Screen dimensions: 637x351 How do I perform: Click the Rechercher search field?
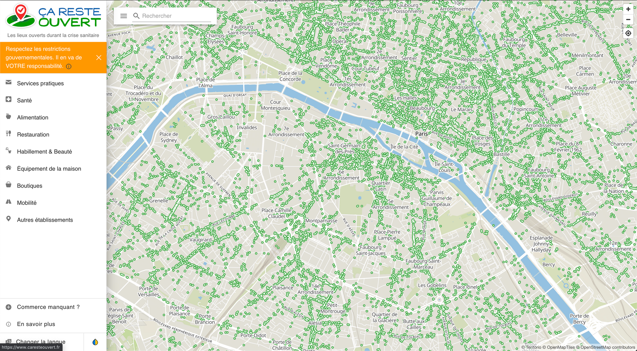tap(172, 16)
